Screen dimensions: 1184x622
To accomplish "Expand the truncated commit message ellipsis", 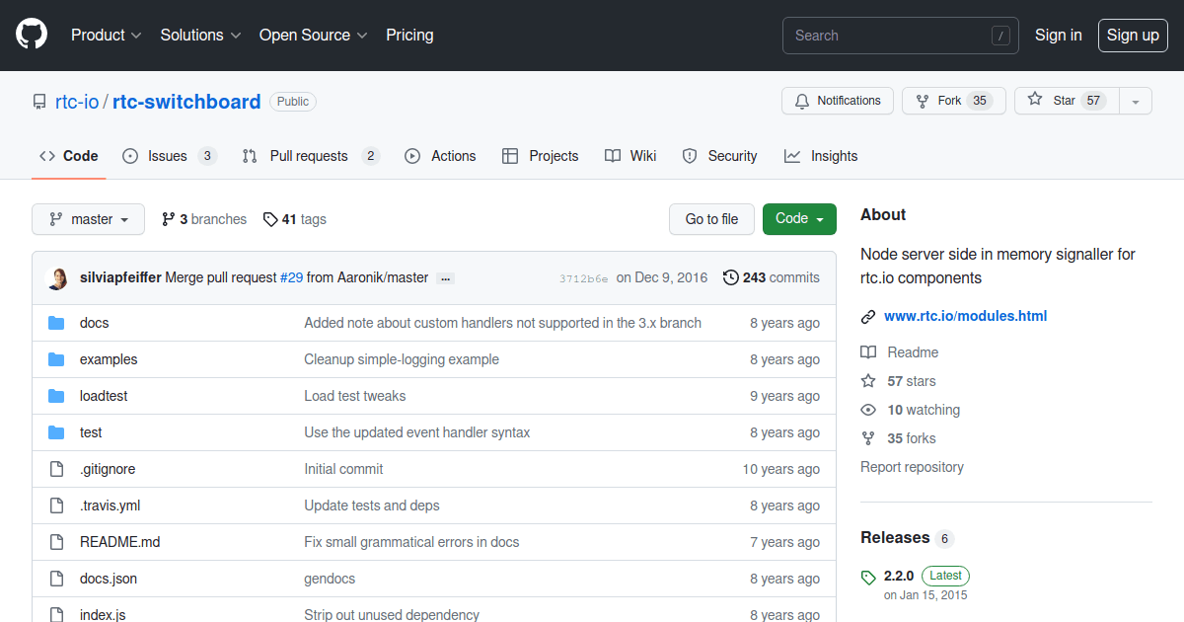I will point(445,278).
